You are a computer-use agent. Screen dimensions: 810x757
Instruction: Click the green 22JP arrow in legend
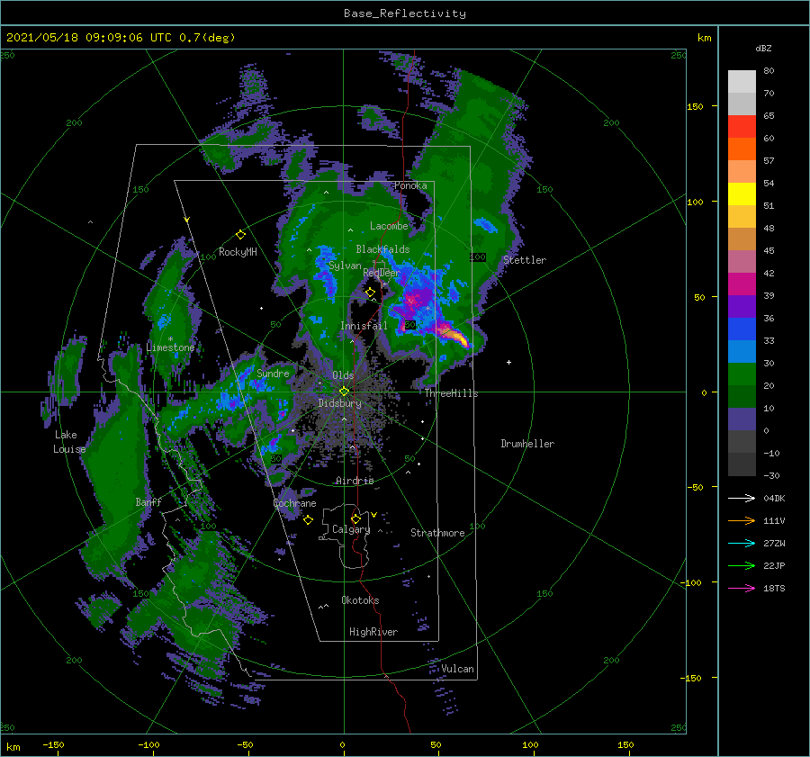click(742, 566)
